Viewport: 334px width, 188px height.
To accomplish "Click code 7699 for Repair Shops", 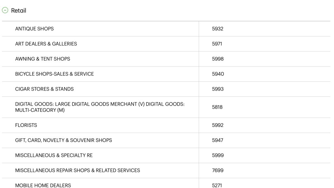I will point(218,170).
